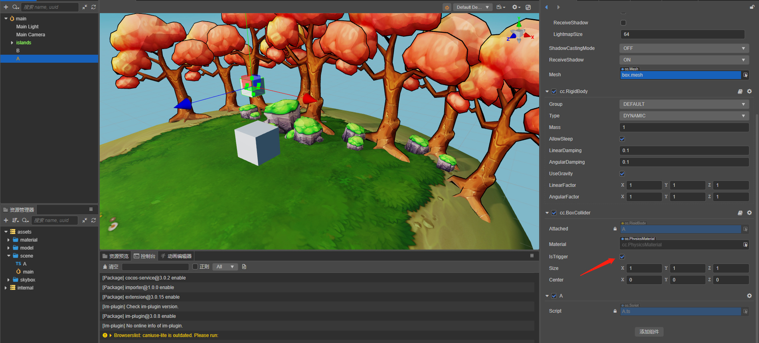Screen dimensions: 759x343
Task: Open the ReceiveShadow ON dropdown
Action: click(x=684, y=60)
